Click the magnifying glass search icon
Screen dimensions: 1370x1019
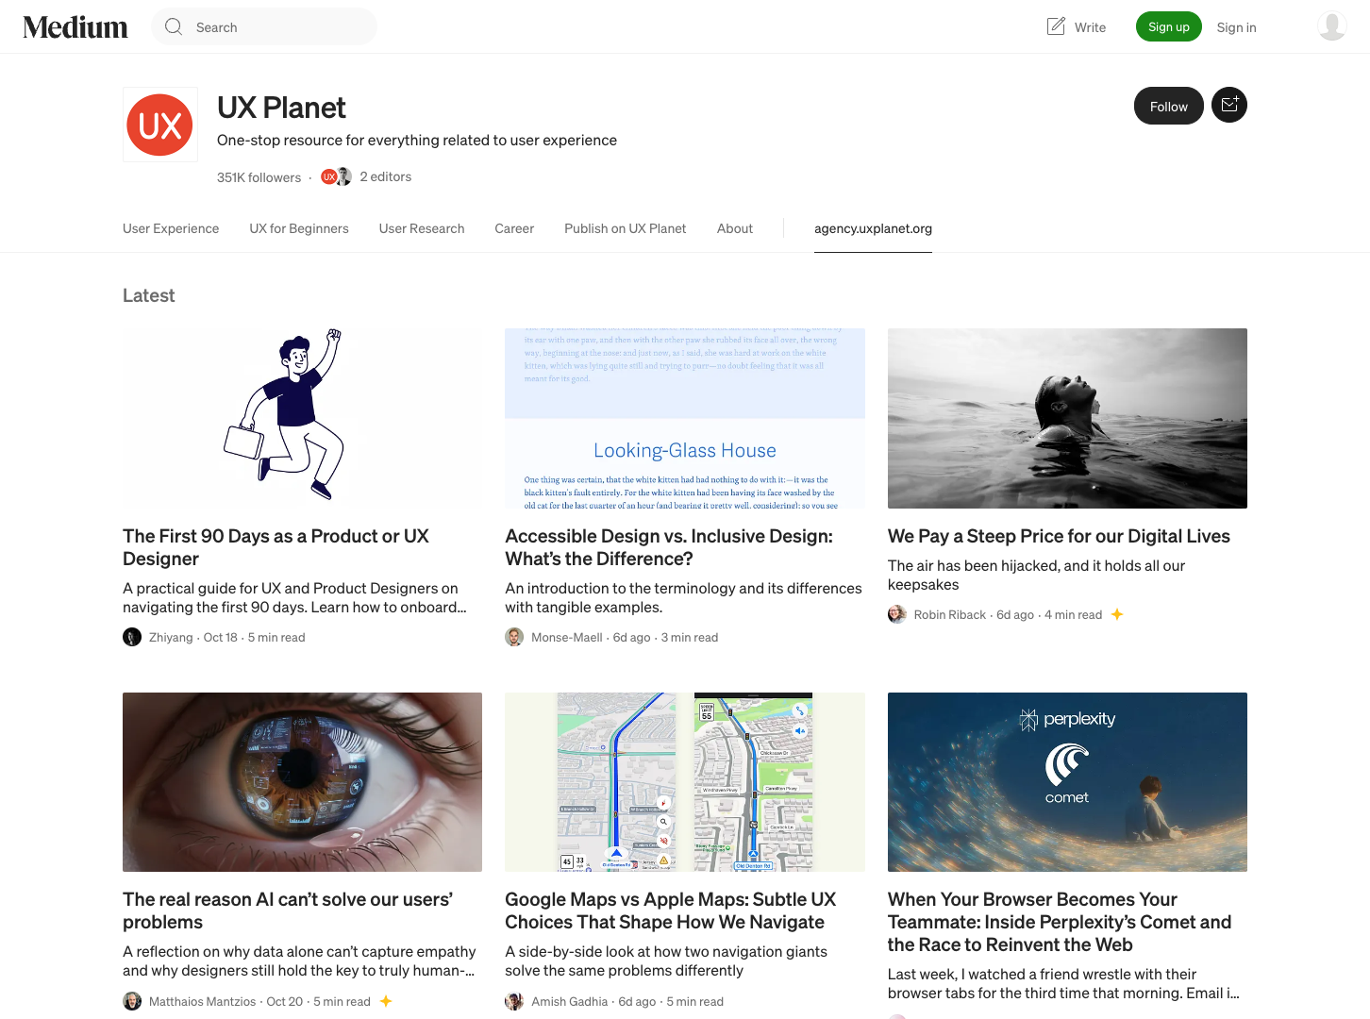point(174,26)
